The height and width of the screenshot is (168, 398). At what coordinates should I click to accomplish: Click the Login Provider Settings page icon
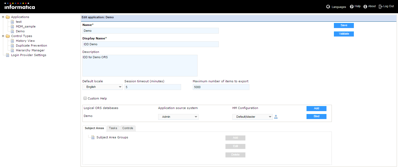7,55
